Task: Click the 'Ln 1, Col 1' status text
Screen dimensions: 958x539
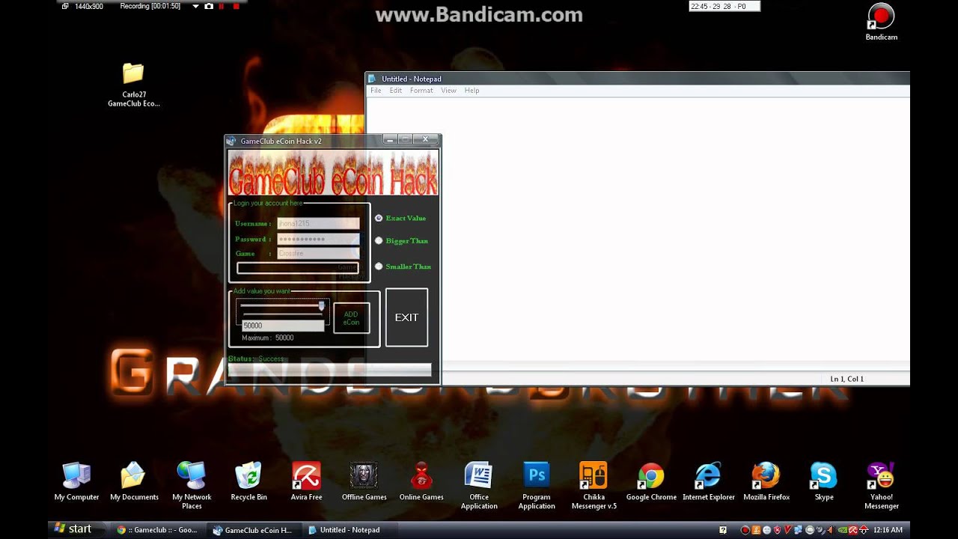Action: pos(846,379)
